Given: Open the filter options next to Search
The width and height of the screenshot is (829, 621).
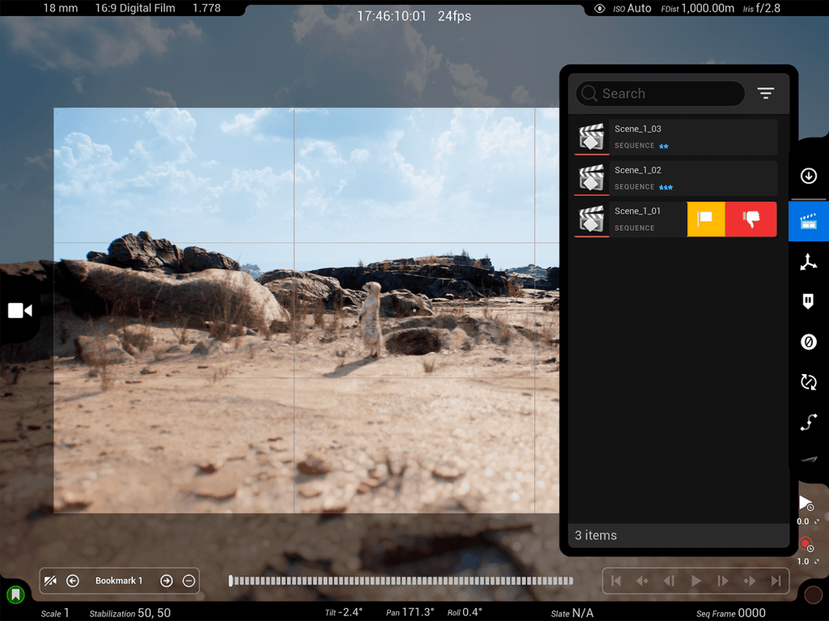Looking at the screenshot, I should (766, 94).
